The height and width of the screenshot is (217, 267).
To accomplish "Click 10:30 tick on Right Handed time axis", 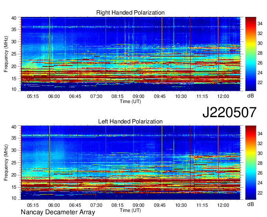I will pos(181,96).
